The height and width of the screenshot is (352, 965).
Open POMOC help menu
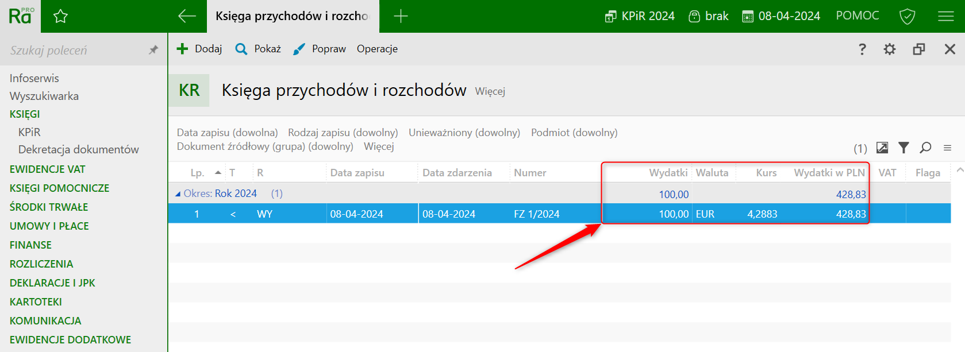857,16
